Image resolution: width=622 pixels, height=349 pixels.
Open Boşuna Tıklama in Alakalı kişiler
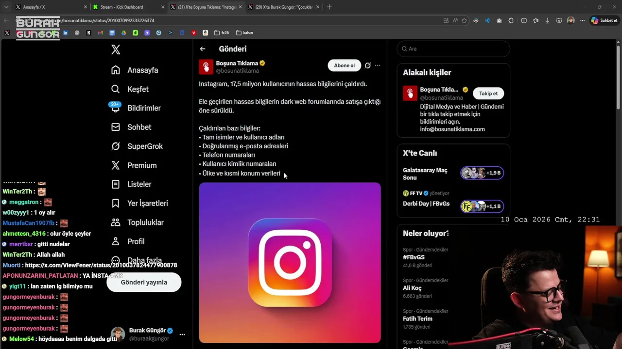(x=440, y=90)
